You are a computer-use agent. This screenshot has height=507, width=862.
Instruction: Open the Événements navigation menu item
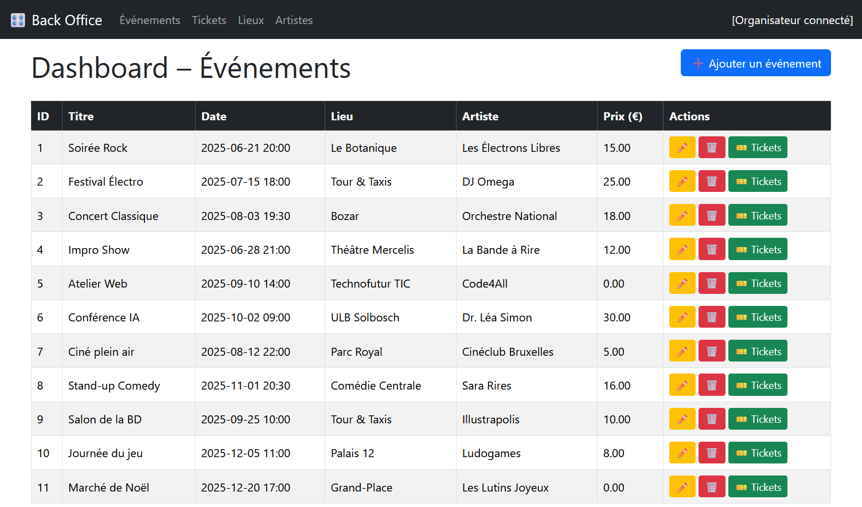pyautogui.click(x=150, y=20)
